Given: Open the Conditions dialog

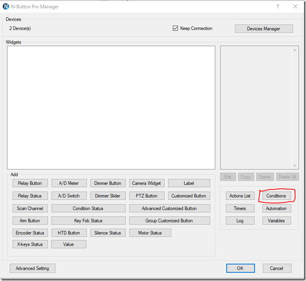Looking at the screenshot, I should (276, 196).
